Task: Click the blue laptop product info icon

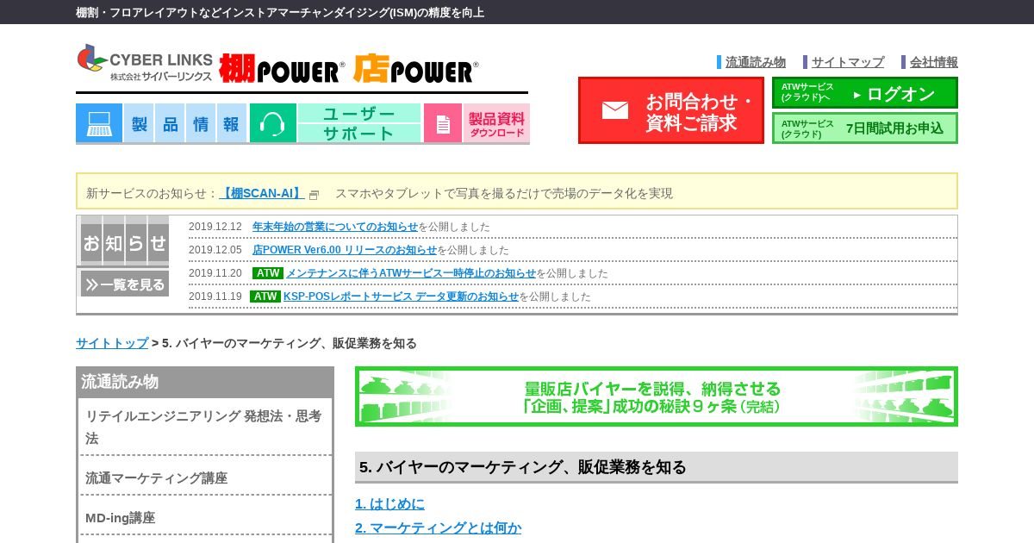Action: [99, 123]
